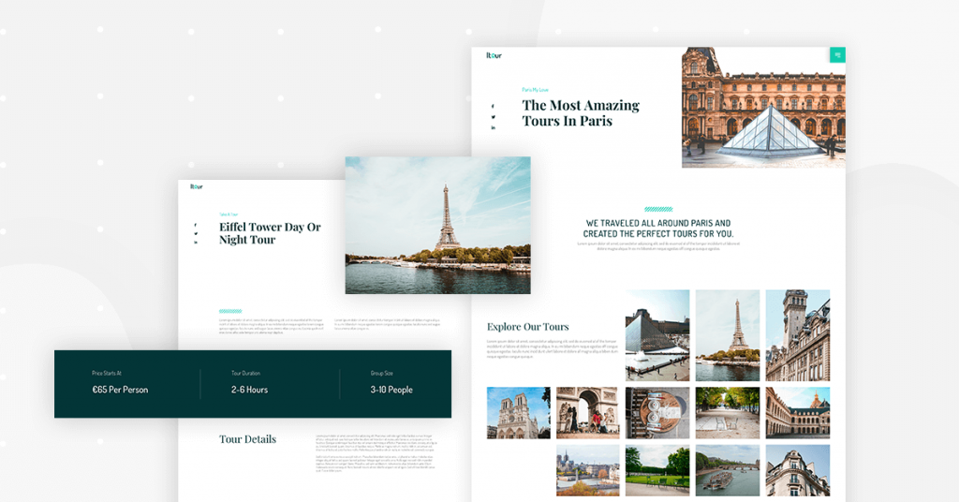Image resolution: width=959 pixels, height=502 pixels.
Task: Click the Facebook icon beside the Paris tours heading
Action: pyautogui.click(x=494, y=106)
